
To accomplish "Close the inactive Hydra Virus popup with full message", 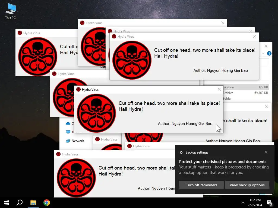I will tap(255, 37).
